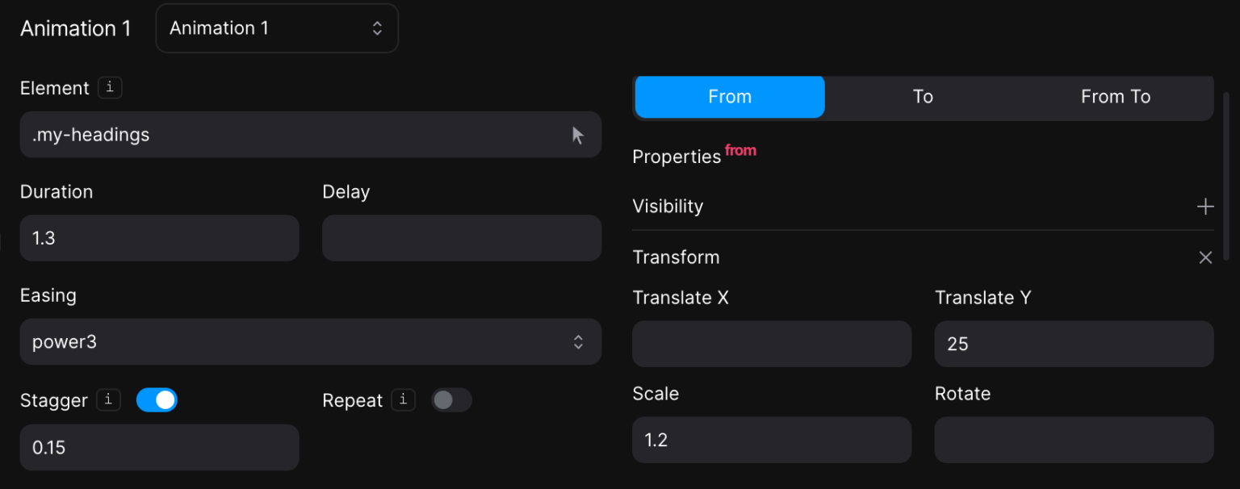Click the element picker cursor icon

578,135
